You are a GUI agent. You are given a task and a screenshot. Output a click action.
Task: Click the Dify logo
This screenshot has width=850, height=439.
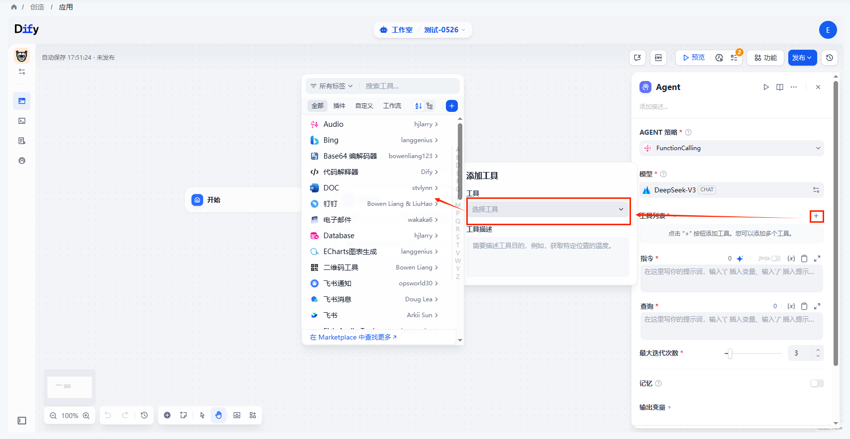coord(26,29)
